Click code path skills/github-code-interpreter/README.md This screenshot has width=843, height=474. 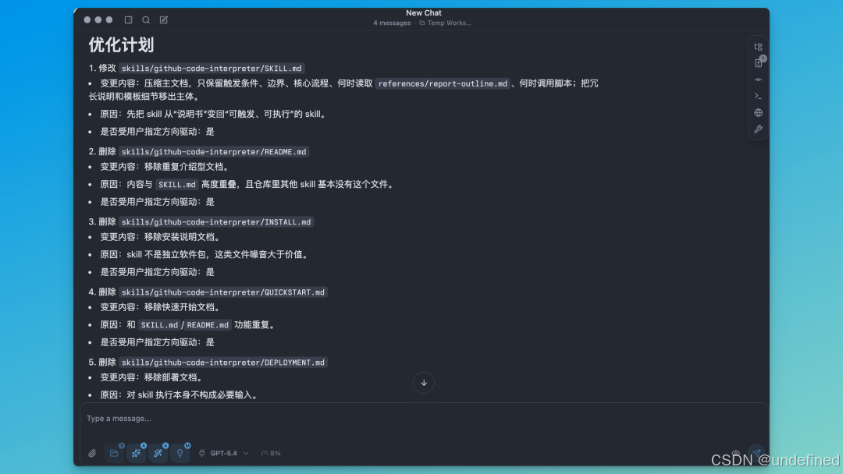[214, 152]
